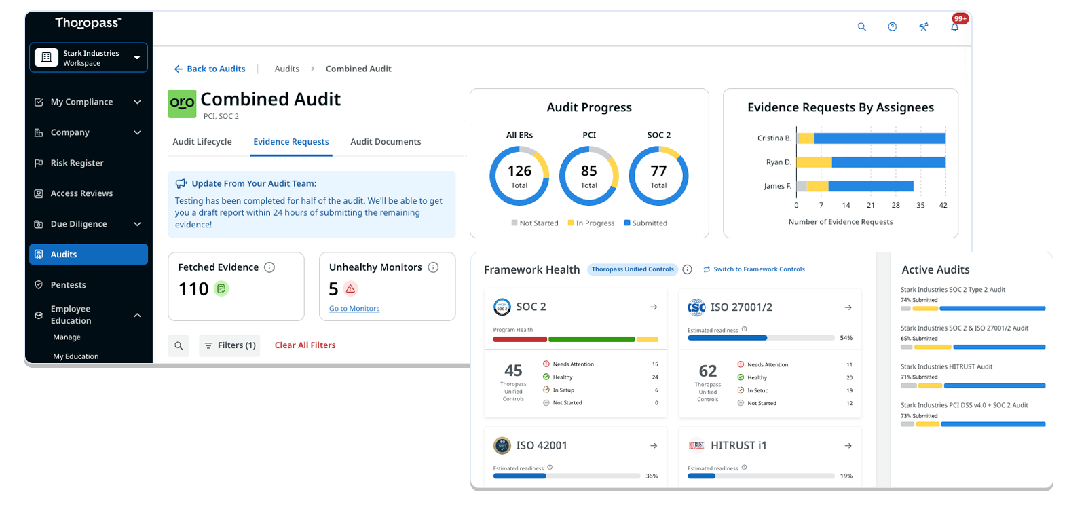Open HITRUST i1 framework arrow
This screenshot has width=1086, height=509.
point(848,446)
